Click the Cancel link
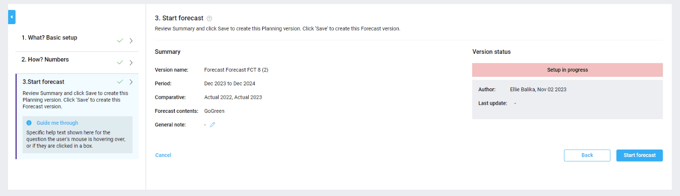Image resolution: width=680 pixels, height=196 pixels. coord(163,155)
